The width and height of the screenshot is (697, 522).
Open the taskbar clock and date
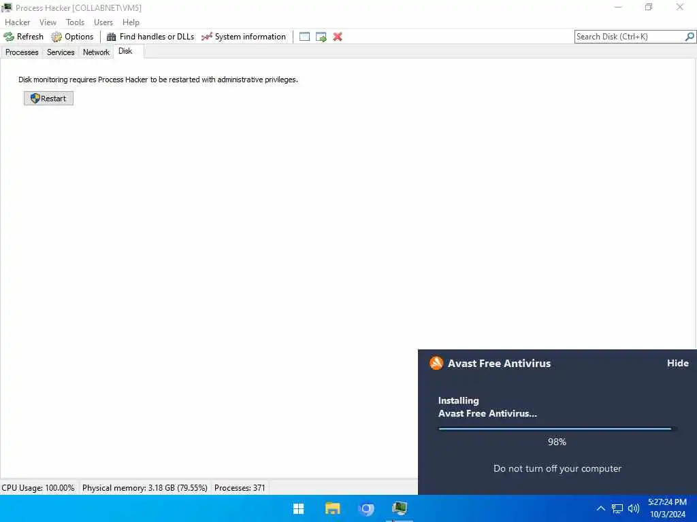(x=667, y=508)
